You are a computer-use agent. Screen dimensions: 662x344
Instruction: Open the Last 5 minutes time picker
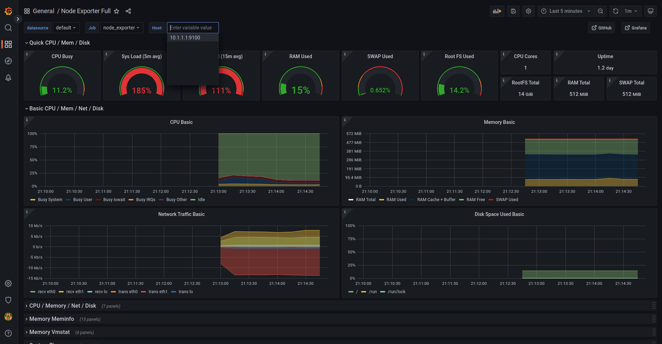[566, 11]
